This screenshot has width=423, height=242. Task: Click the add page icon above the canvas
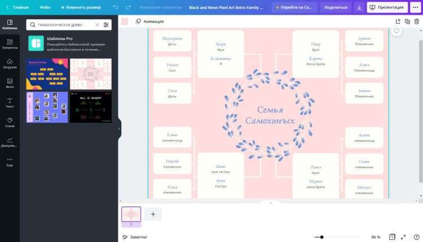click(398, 21)
